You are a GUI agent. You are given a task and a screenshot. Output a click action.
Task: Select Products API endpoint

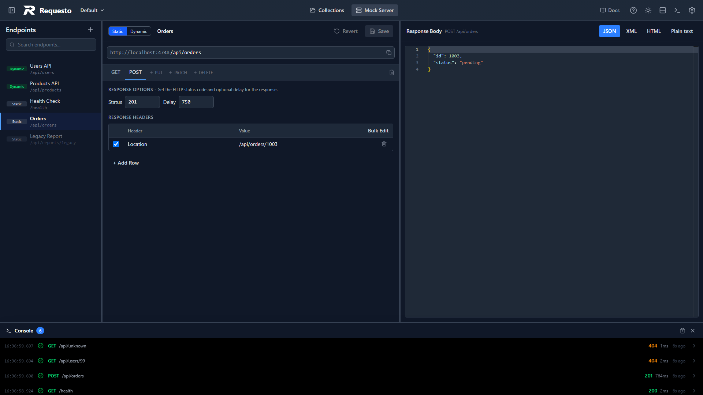51,86
